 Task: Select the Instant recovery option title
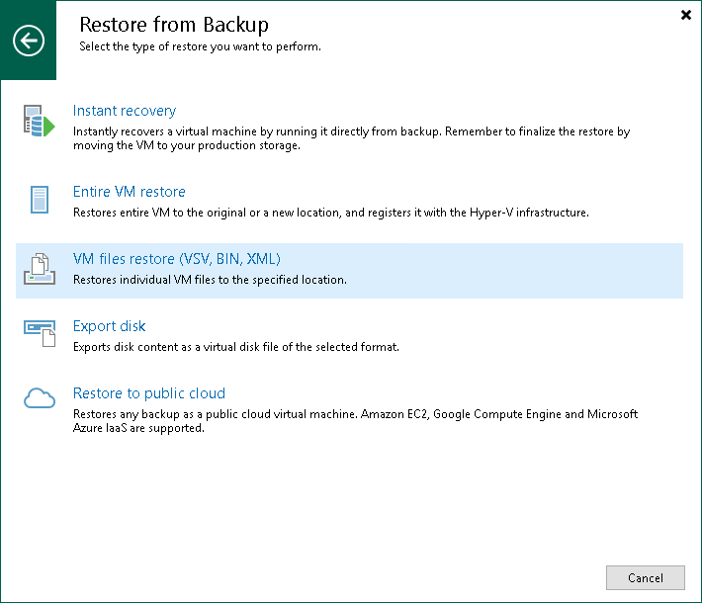[x=125, y=111]
